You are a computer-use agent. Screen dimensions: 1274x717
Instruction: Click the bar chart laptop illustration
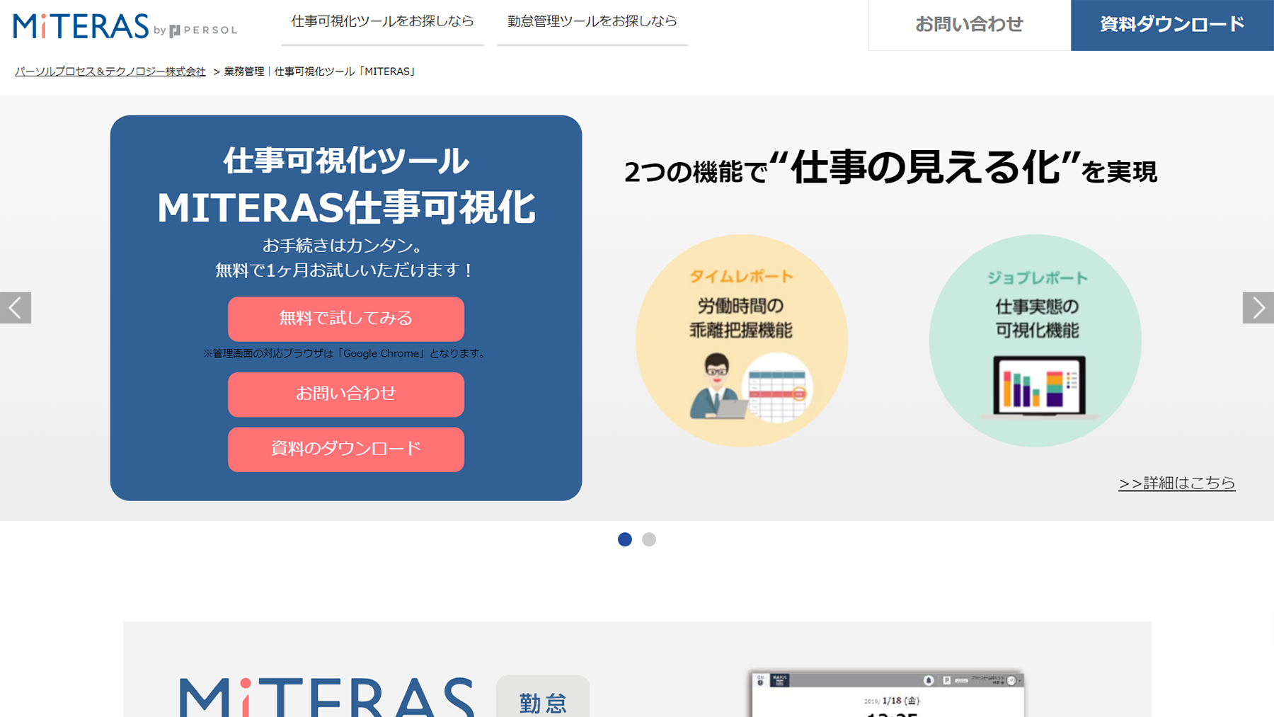(x=1039, y=387)
